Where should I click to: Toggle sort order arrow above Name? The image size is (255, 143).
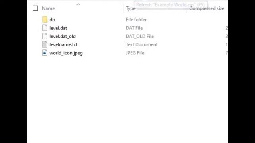[78, 4]
